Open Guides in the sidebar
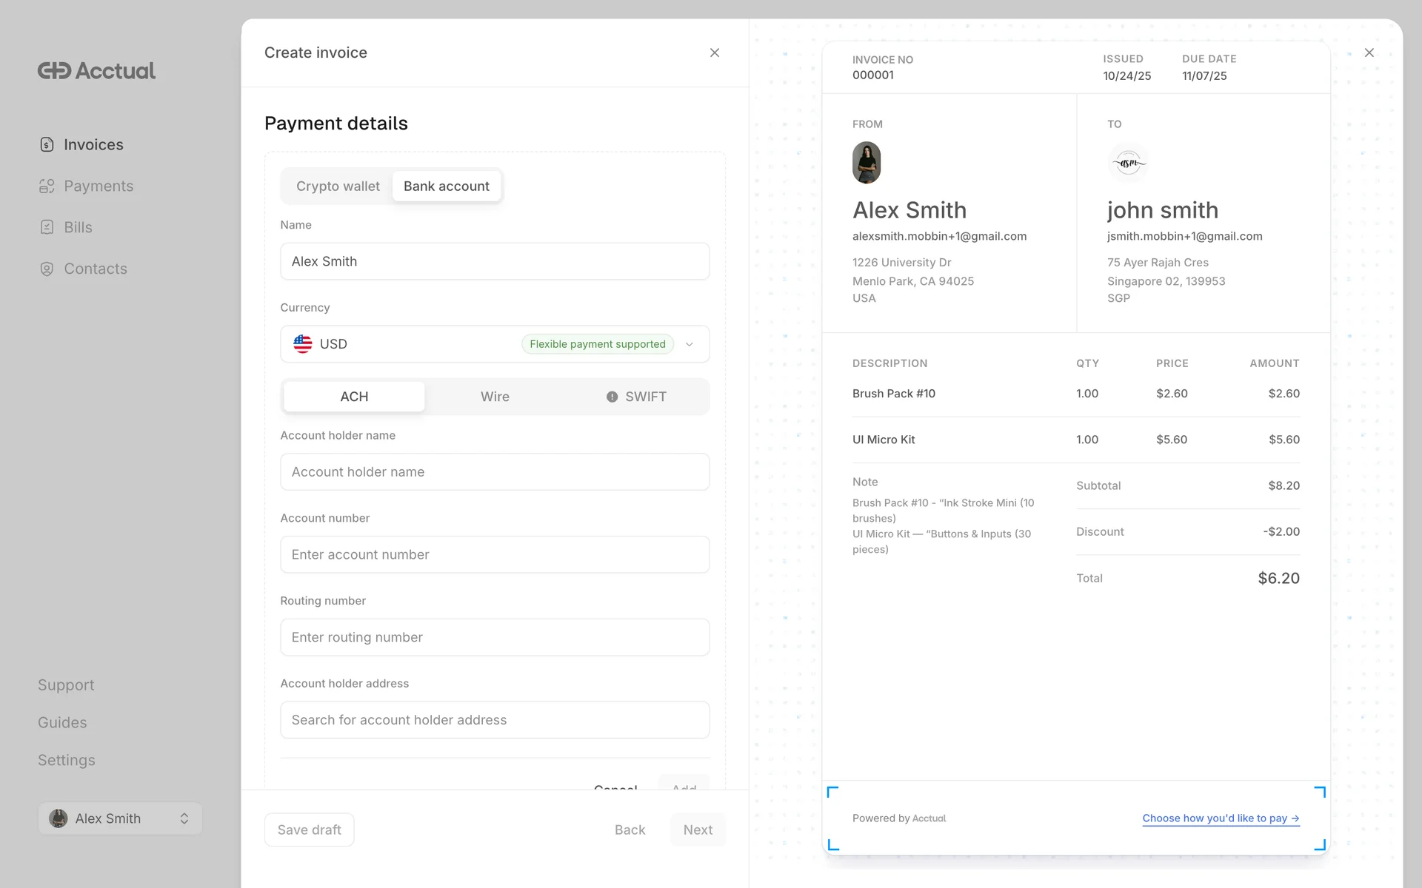This screenshot has height=888, width=1422. coord(62,722)
